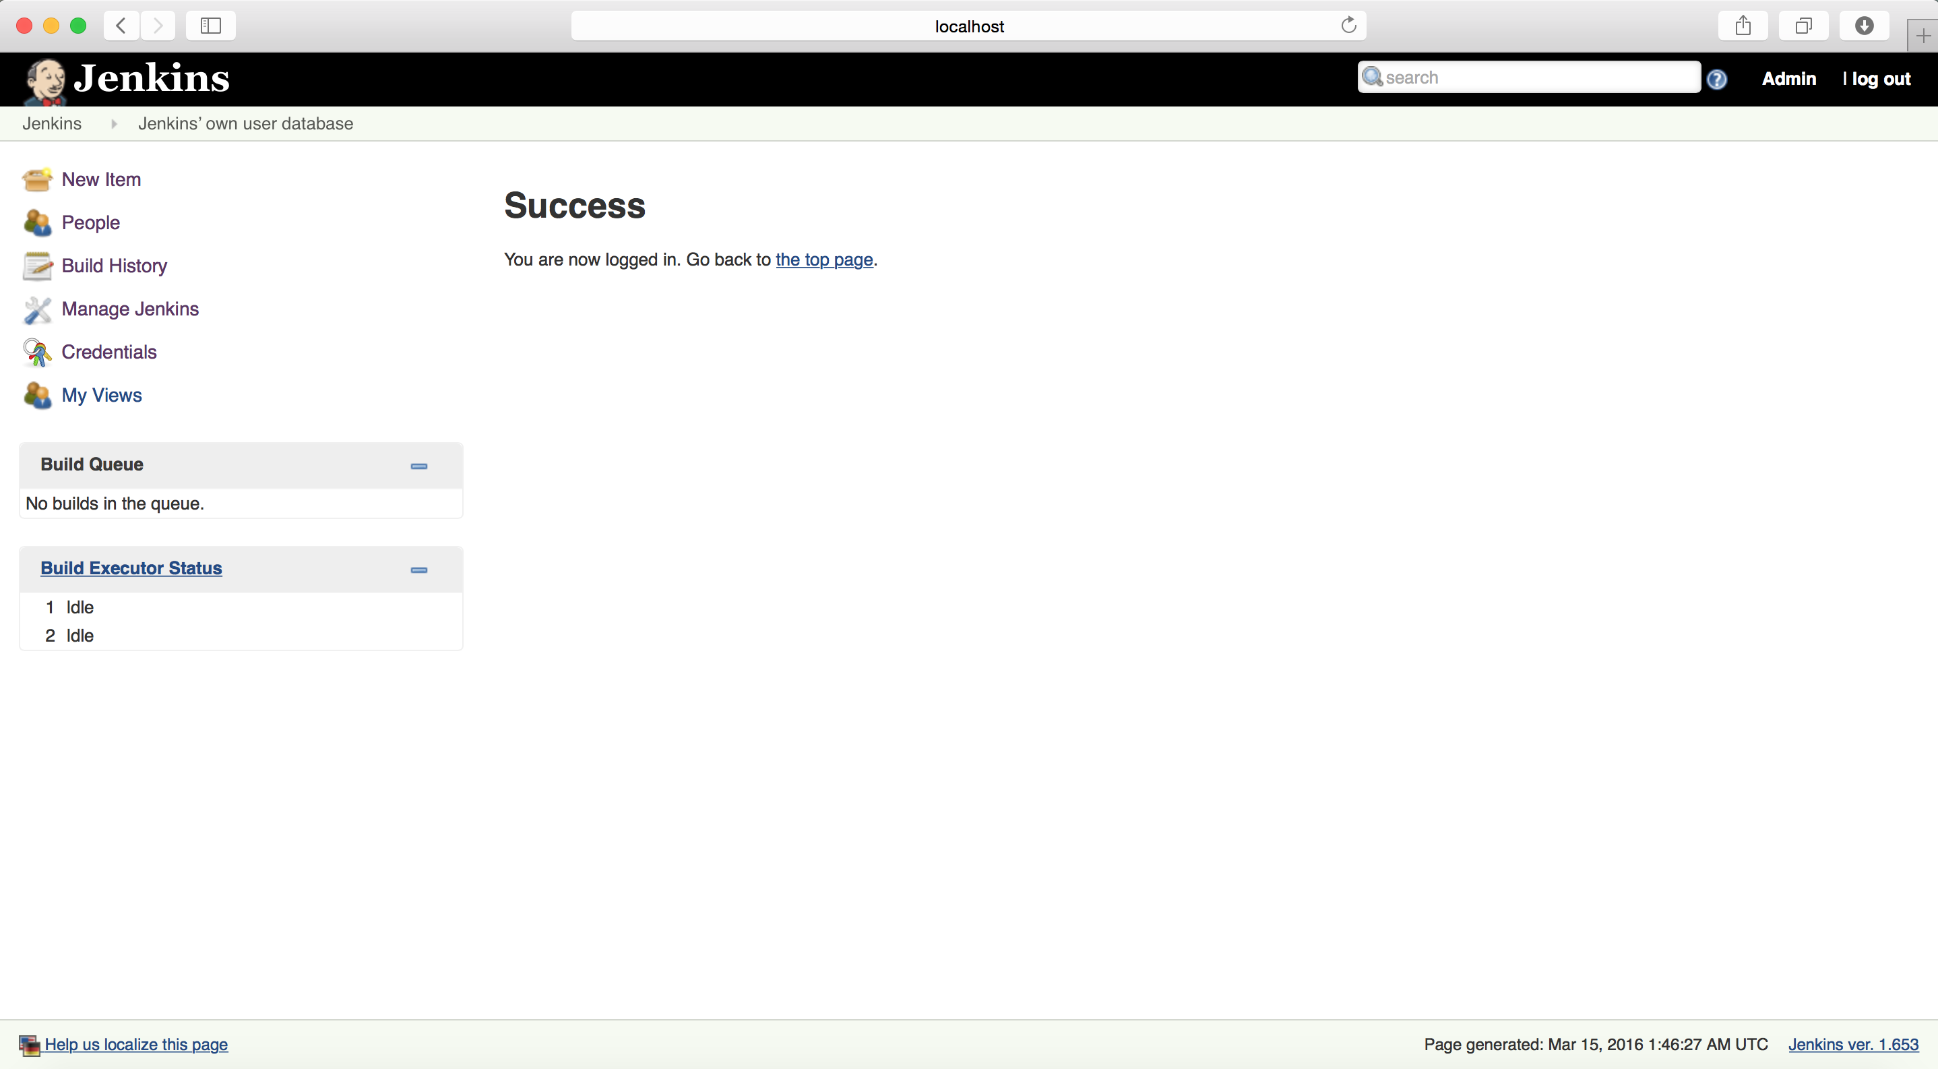
Task: Reload the page with refresh icon
Action: (1348, 25)
